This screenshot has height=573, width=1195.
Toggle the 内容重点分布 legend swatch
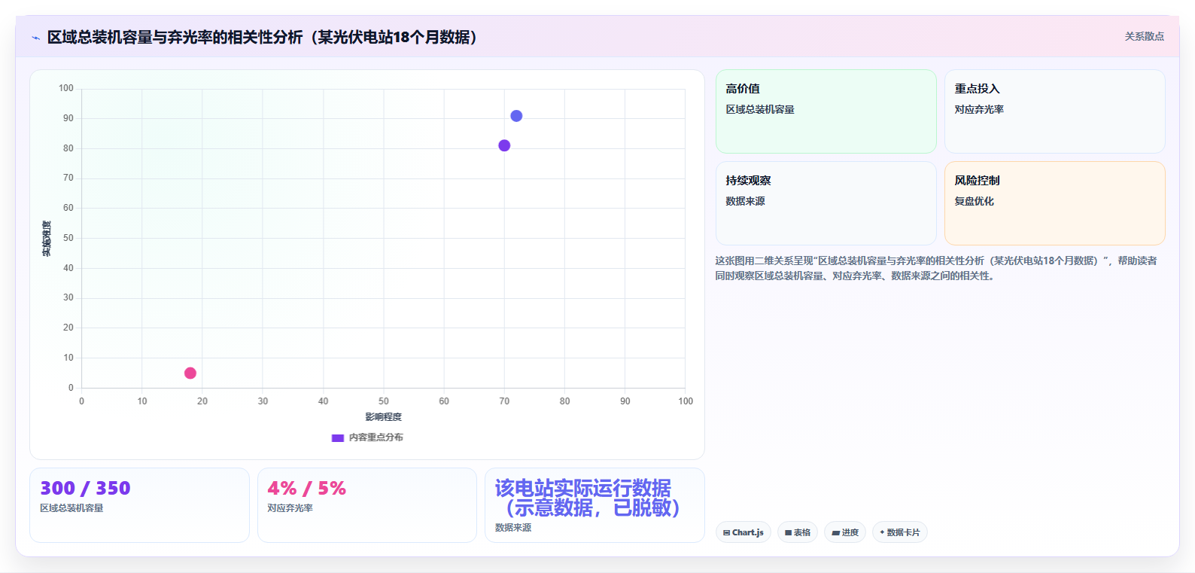338,437
